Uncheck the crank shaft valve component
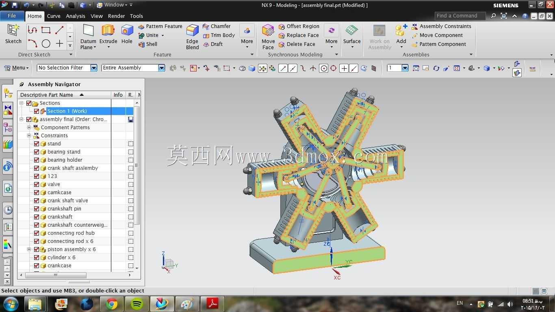The width and height of the screenshot is (555, 312). [37, 201]
